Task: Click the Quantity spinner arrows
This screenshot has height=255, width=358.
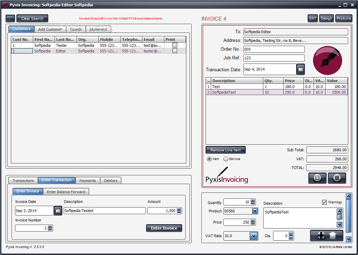Action: (253, 202)
